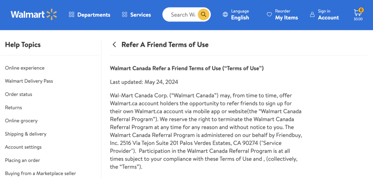Click My Items reorder link

click(286, 18)
